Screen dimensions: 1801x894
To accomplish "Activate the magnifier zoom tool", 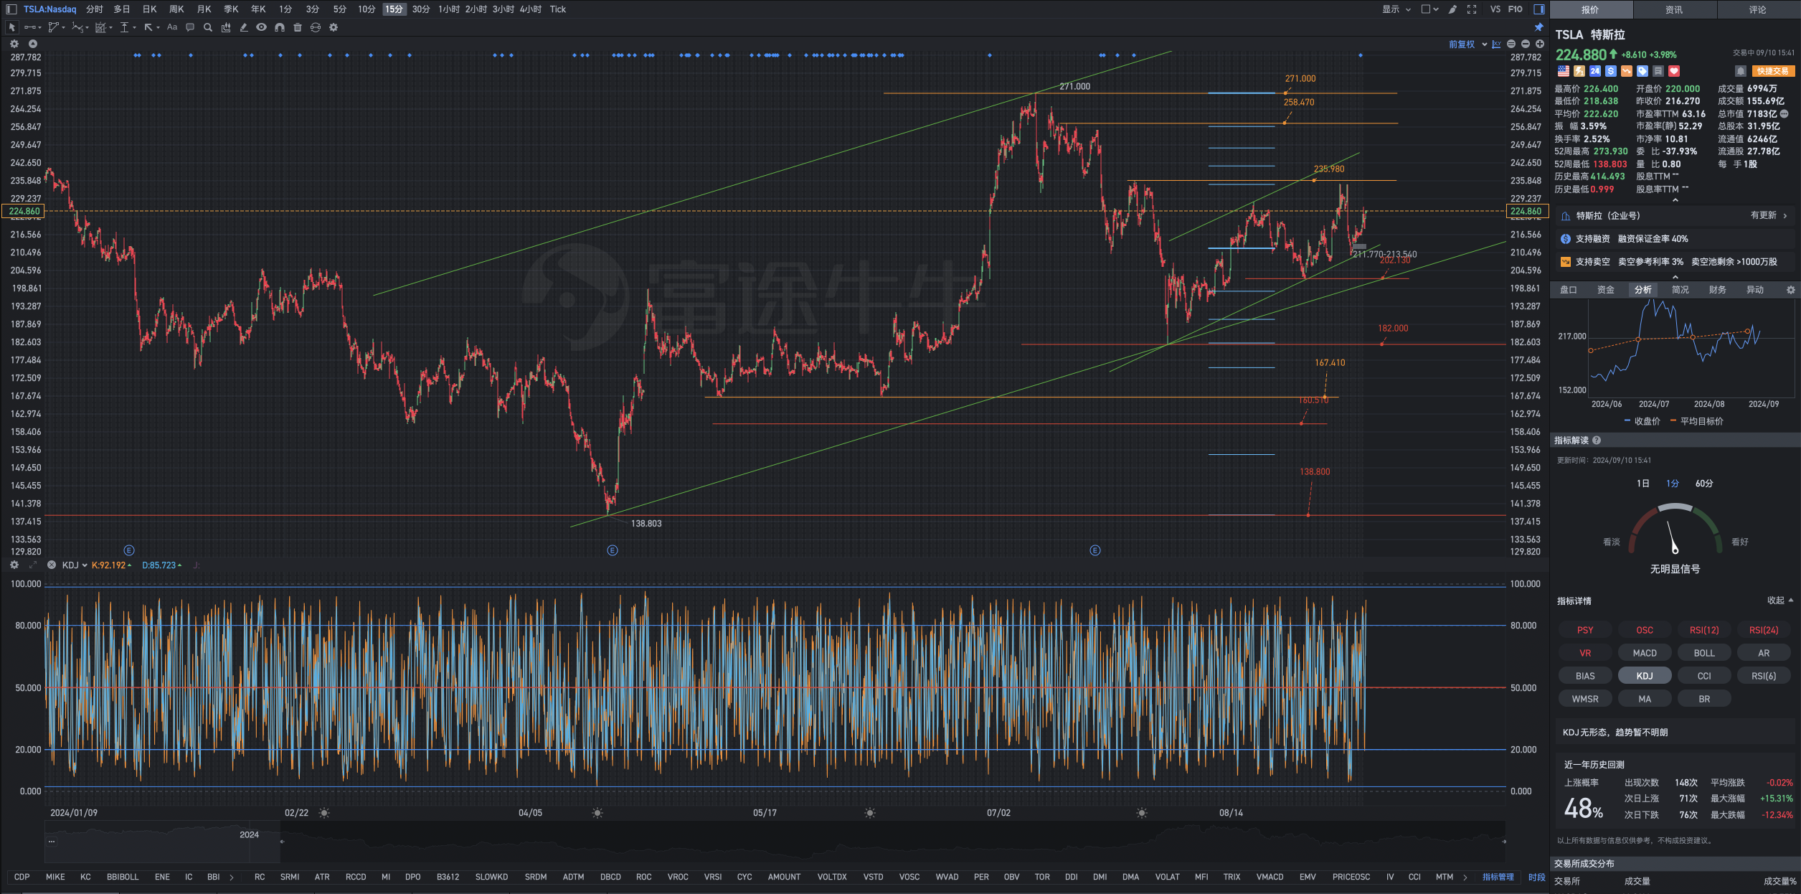I will pos(208,27).
